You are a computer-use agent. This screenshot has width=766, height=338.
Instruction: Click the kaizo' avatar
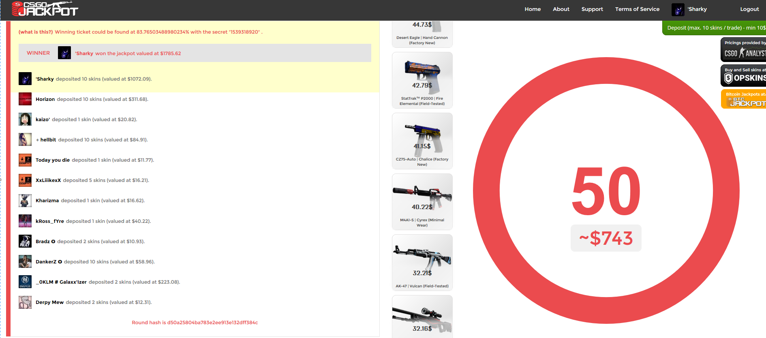pyautogui.click(x=25, y=119)
